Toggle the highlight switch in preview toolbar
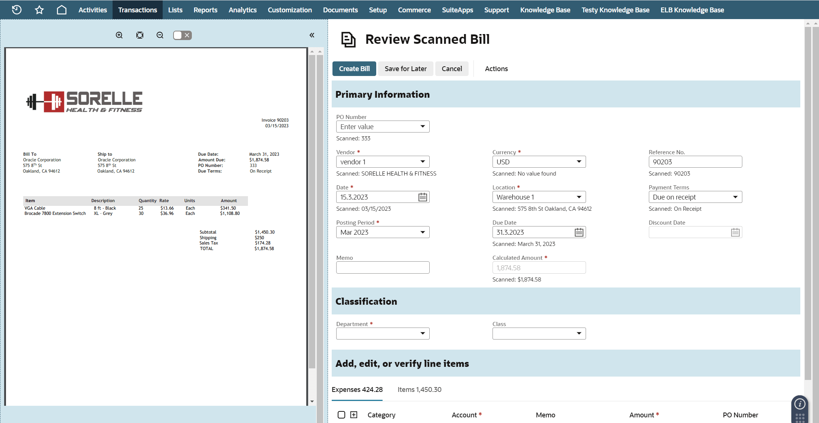The height and width of the screenshot is (423, 819). click(x=182, y=35)
